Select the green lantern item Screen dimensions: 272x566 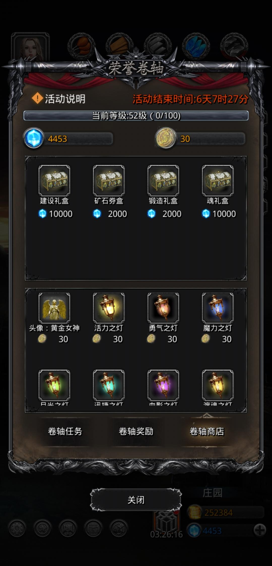[54, 385]
